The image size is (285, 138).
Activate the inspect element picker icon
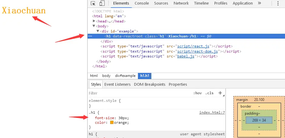pos(93,3)
